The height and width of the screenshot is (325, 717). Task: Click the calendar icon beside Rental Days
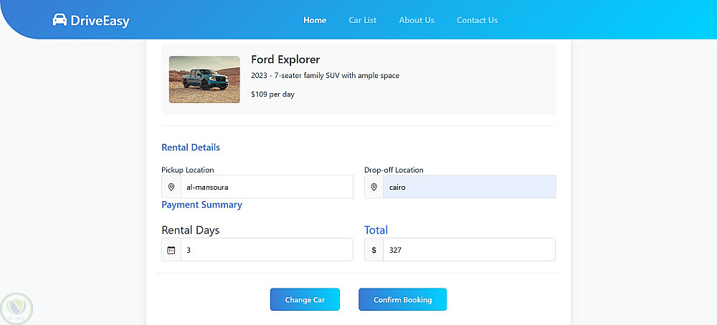(171, 250)
